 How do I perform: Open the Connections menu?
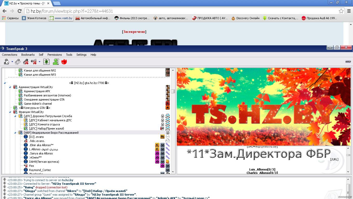[x=10, y=55]
